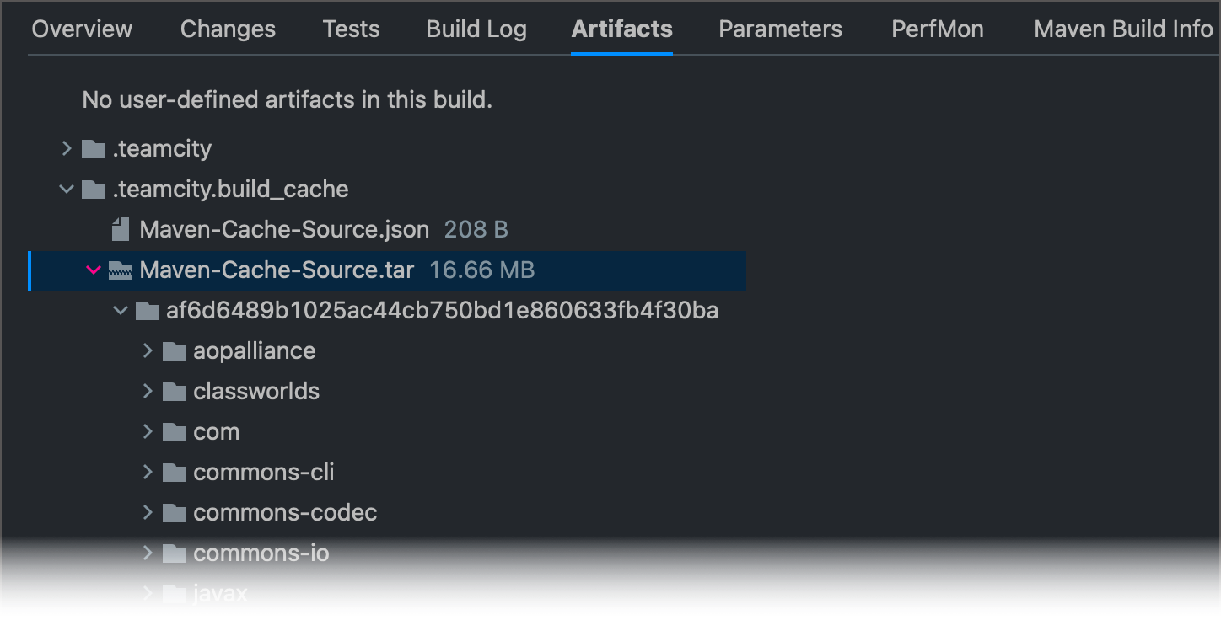Click the aopalliance folder icon
The height and width of the screenshot is (620, 1221).
174,350
